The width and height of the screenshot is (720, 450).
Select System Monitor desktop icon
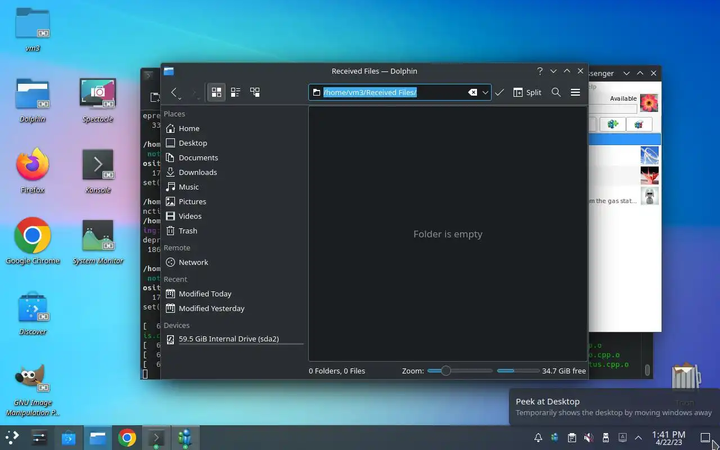point(98,242)
